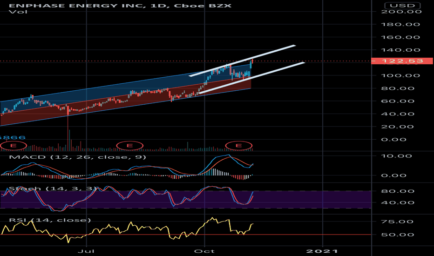Click the MACD 10.00 scale label
Screen dimensions: 434x256
tap(397, 156)
